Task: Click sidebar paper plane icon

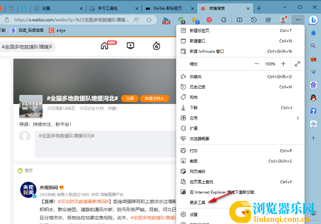Action: 313,71
